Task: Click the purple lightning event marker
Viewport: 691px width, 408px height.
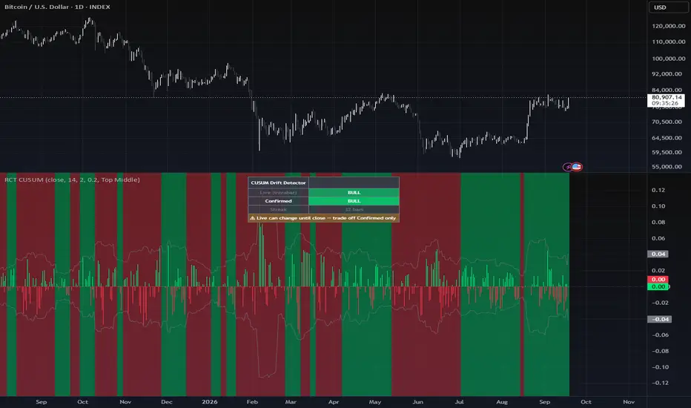Action: tap(567, 167)
